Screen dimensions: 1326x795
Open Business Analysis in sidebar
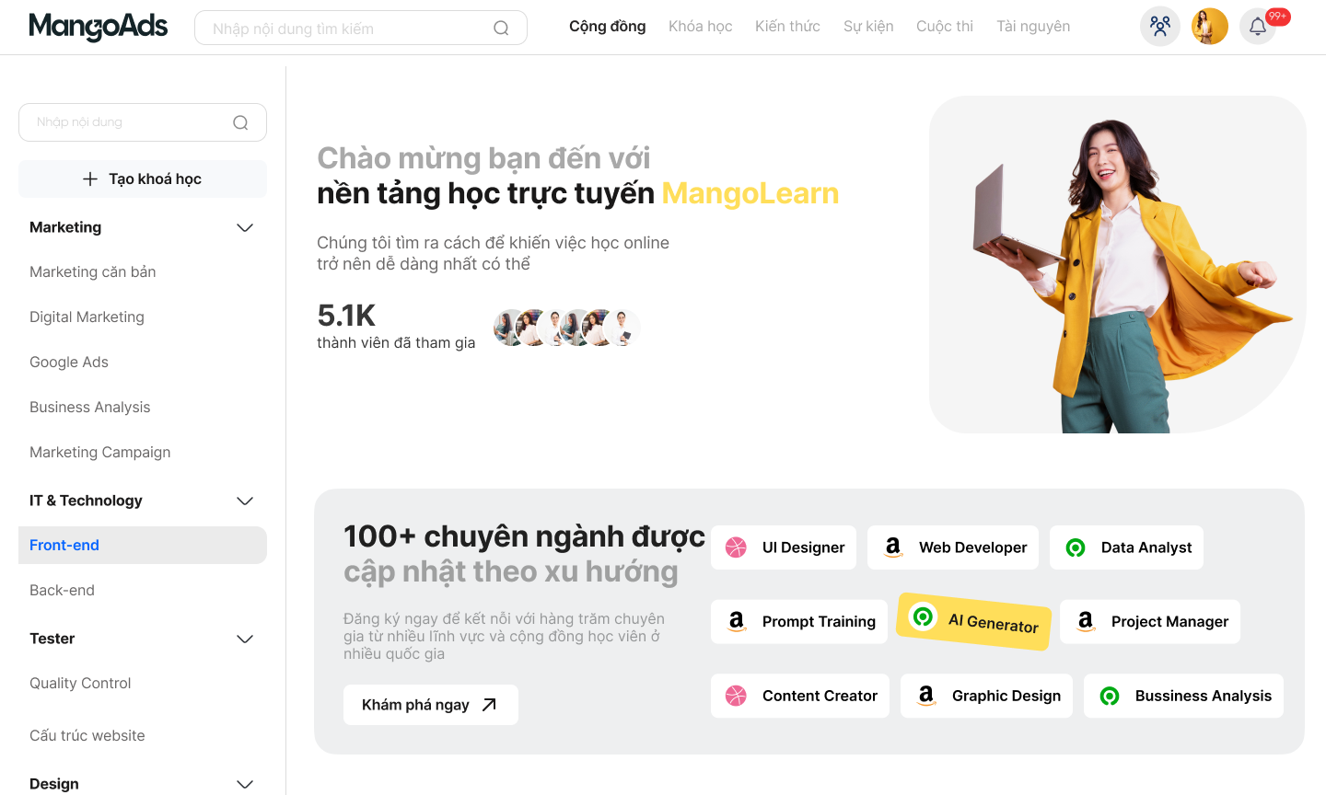(90, 408)
